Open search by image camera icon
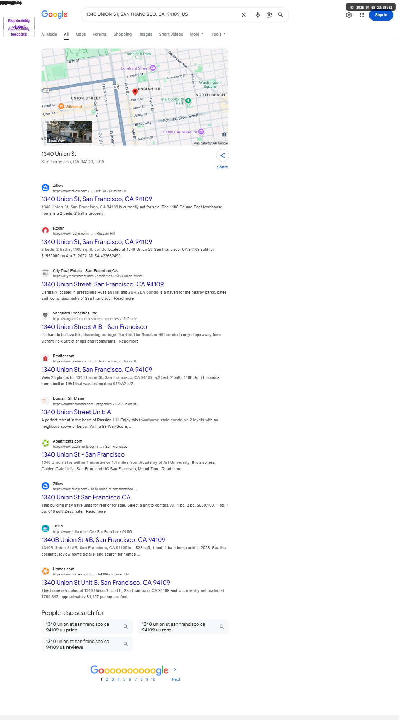The image size is (404, 720). pos(269,15)
